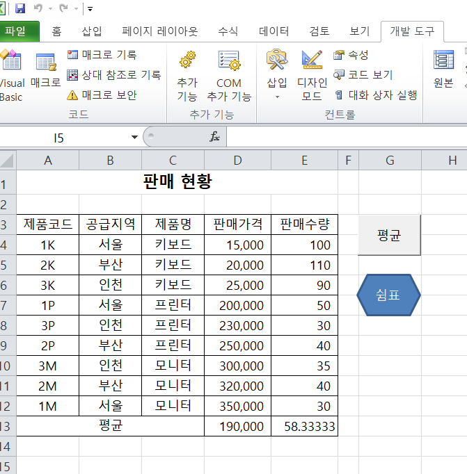Click 코드 보기 (View Code)
Image resolution: width=467 pixels, height=474 pixels.
[x=362, y=75]
